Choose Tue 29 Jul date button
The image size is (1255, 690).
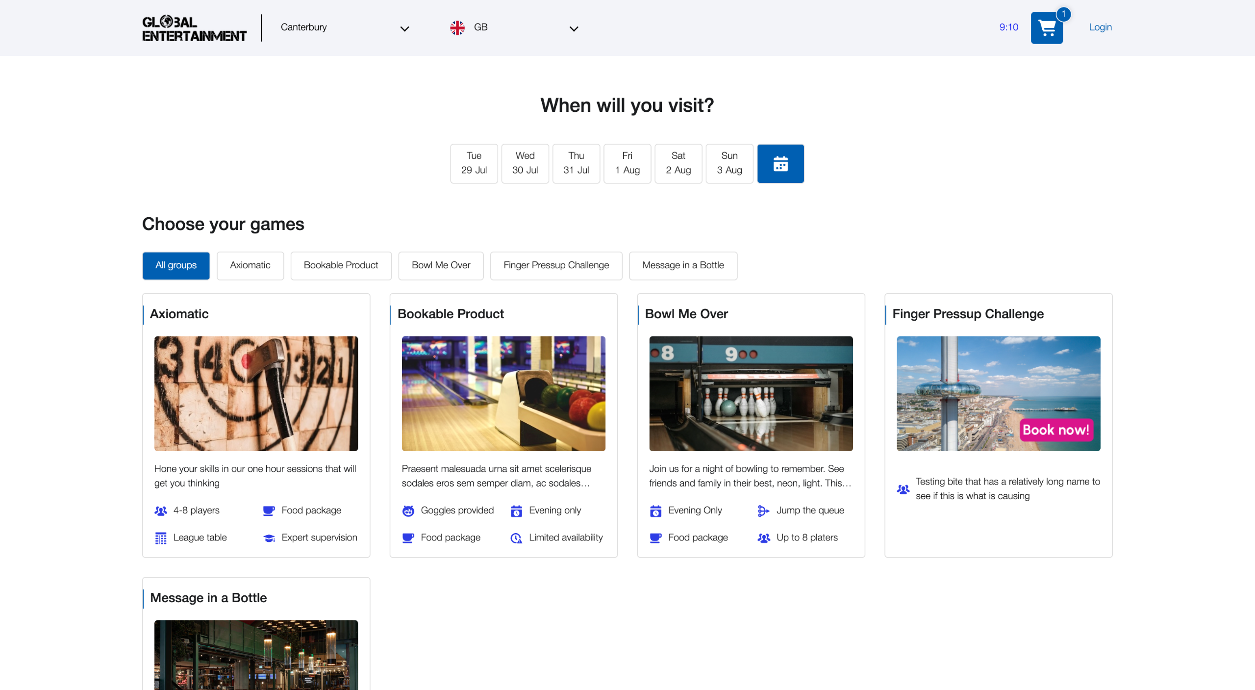(x=474, y=163)
